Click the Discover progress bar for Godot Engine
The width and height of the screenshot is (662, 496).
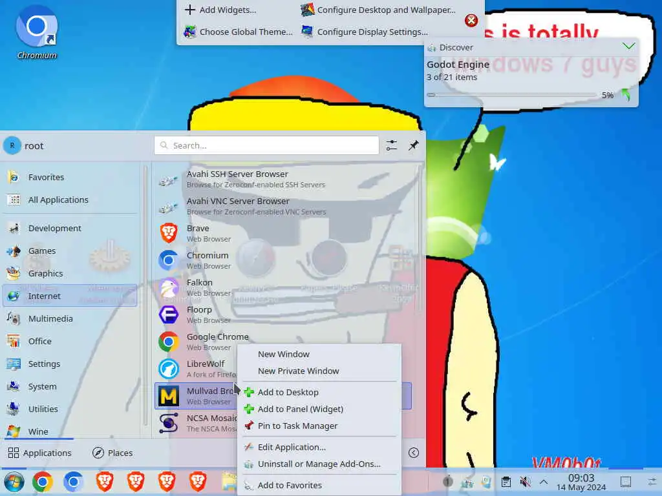click(x=511, y=96)
